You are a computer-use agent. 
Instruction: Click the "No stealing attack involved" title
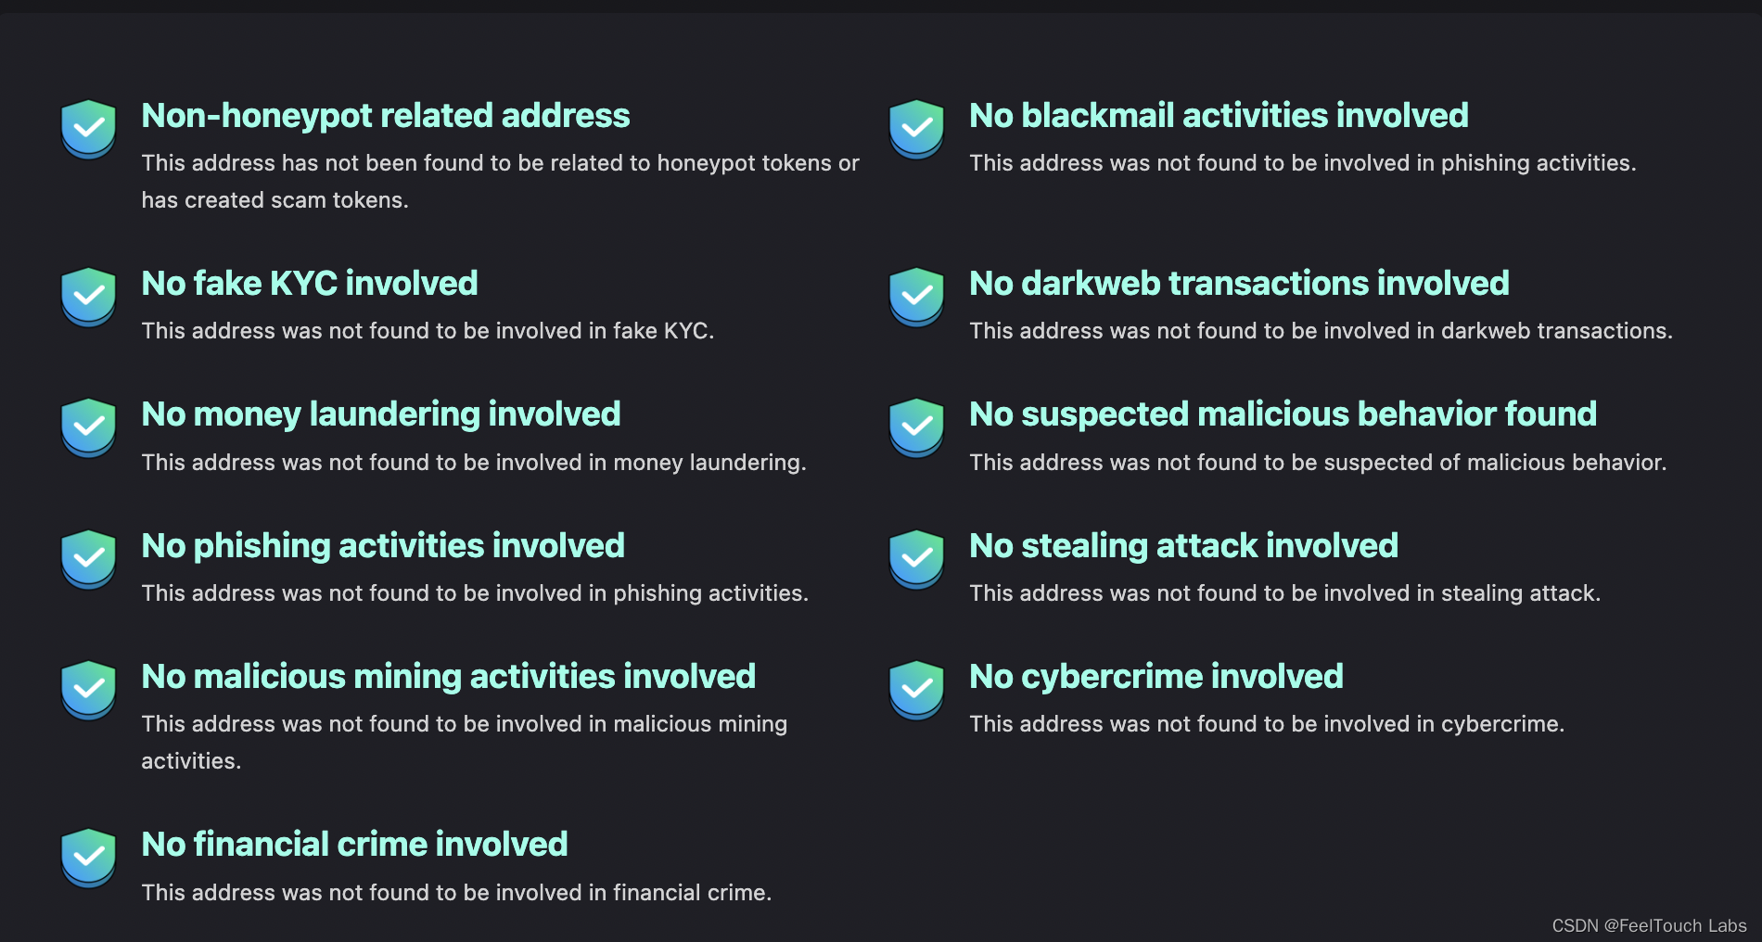(x=1182, y=546)
